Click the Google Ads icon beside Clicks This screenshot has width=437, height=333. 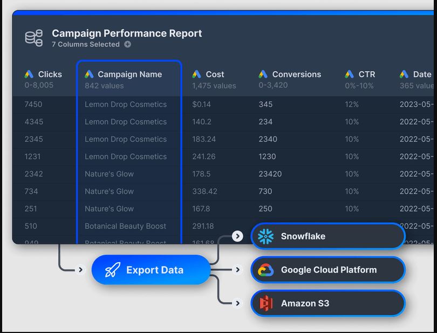pos(29,74)
